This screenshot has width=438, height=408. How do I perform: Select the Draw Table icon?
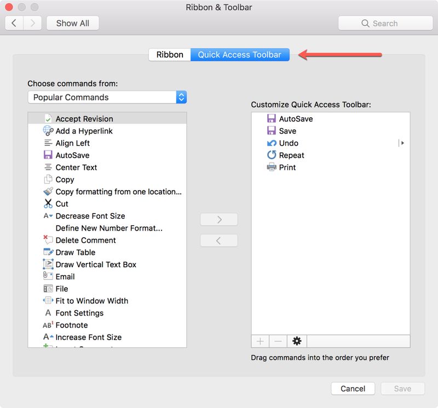[x=48, y=252]
